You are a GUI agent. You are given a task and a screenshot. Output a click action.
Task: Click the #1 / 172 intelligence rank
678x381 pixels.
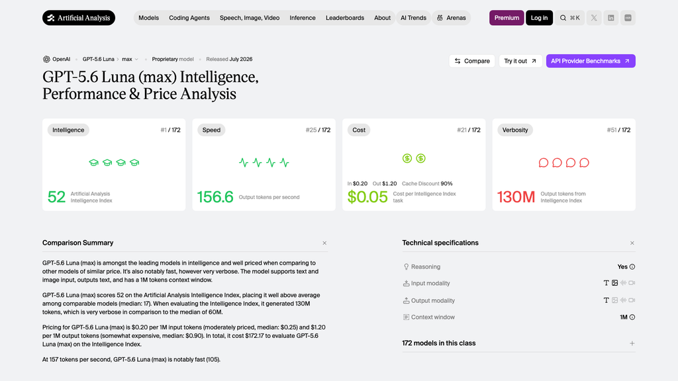tap(170, 130)
